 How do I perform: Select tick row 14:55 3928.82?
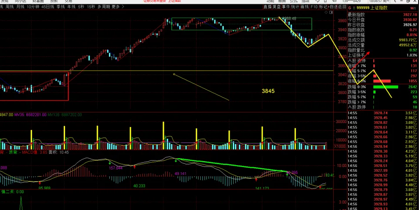pos(383,123)
